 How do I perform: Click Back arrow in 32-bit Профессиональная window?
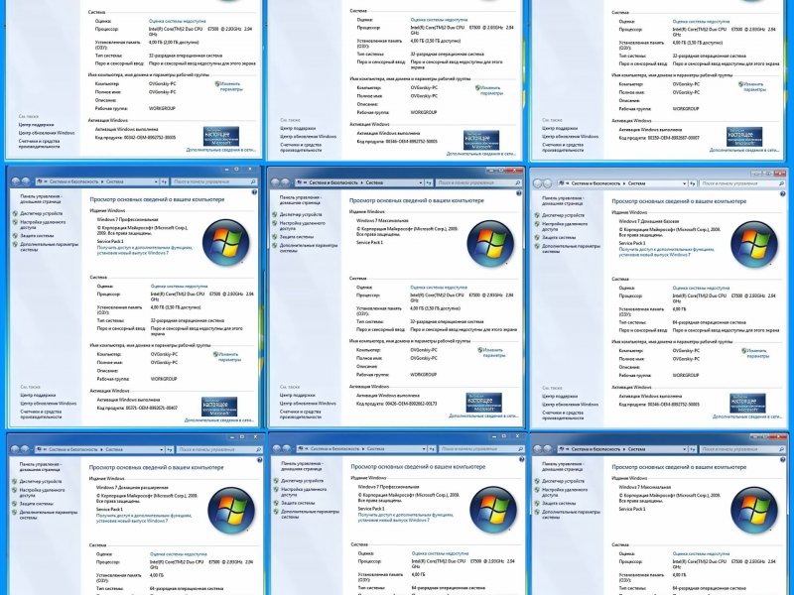(x=16, y=181)
